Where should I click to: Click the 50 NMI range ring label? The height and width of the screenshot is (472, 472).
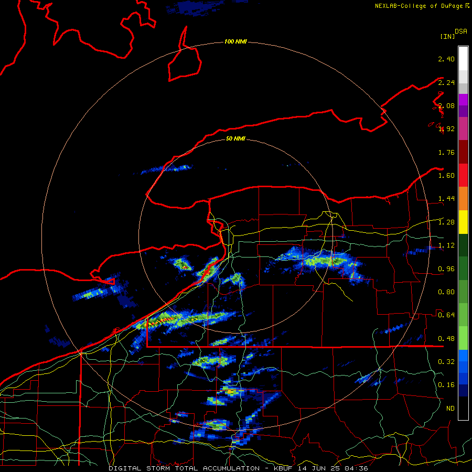(235, 138)
